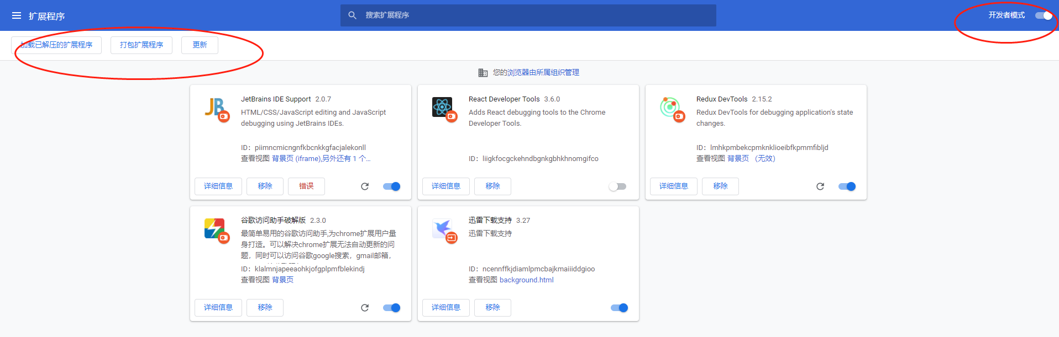View 错误 for JetBrains IDE Support
Screen dimensions: 1059x337
pos(306,186)
